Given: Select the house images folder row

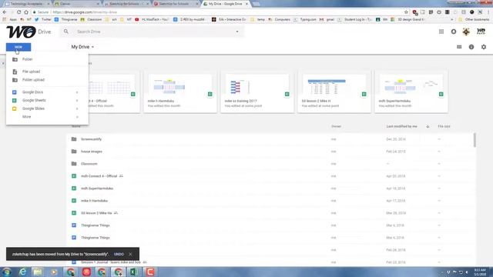Looking at the screenshot, I should [x=270, y=152].
